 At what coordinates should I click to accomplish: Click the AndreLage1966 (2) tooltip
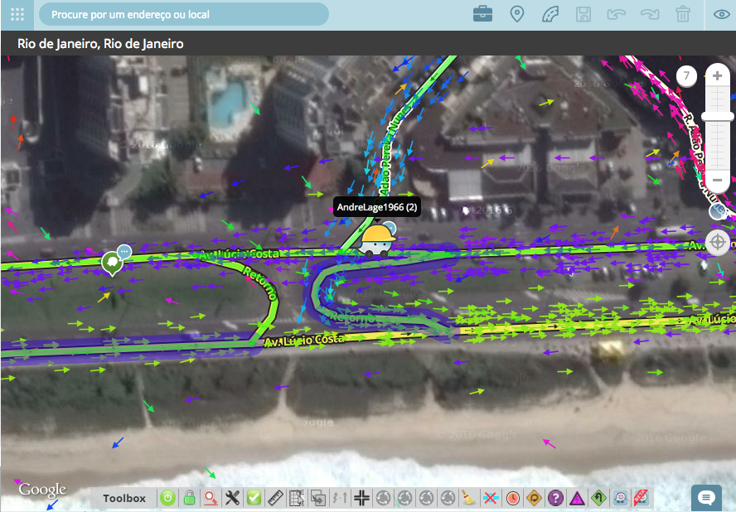(x=377, y=207)
